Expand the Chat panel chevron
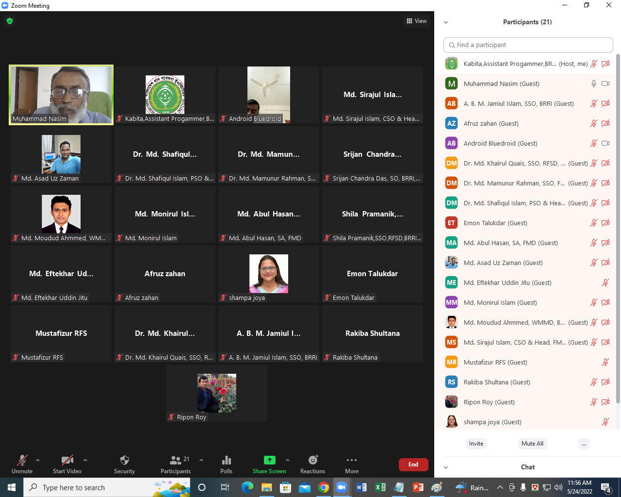Viewport: 621px width, 497px height. [446, 467]
